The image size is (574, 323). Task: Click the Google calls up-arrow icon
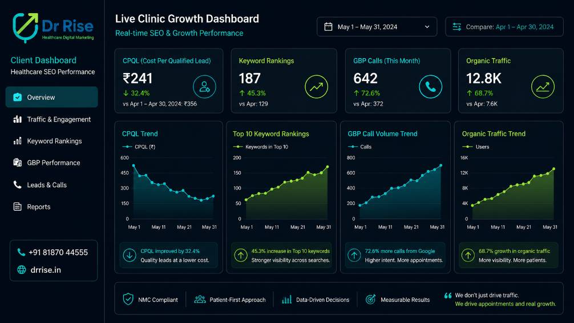click(x=354, y=255)
